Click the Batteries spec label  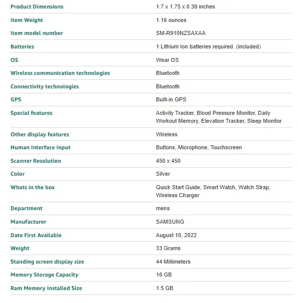(x=22, y=46)
